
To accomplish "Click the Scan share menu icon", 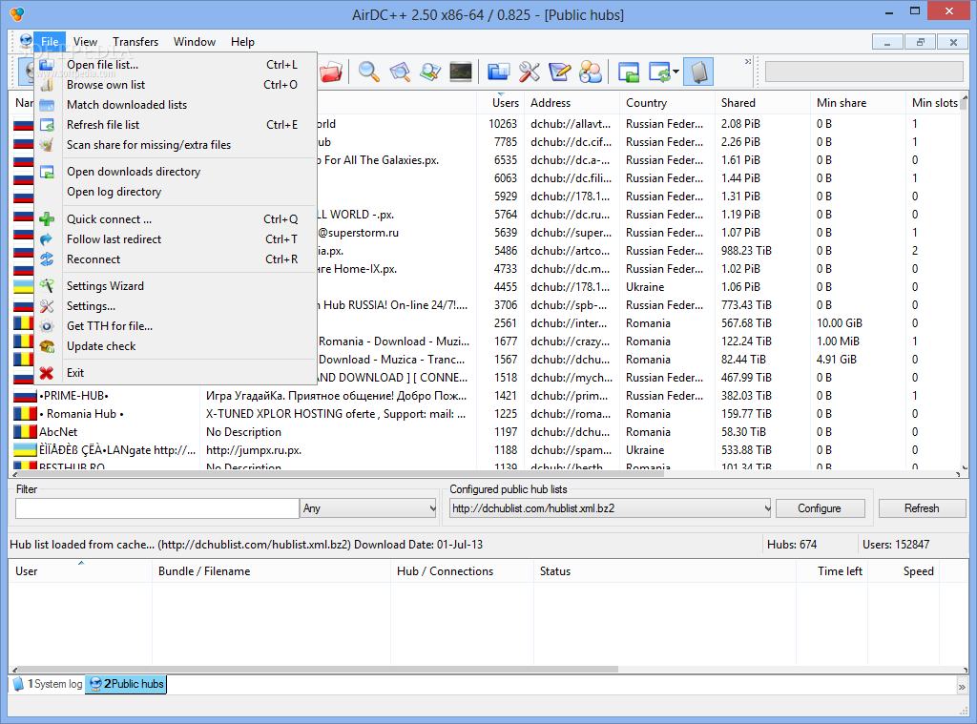I will 47,145.
